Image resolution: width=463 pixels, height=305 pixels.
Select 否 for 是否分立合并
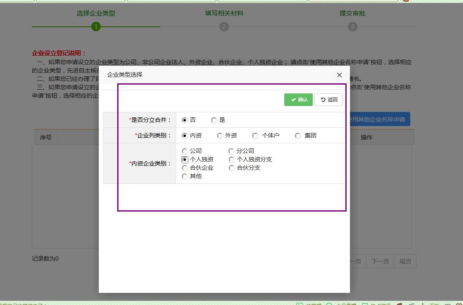pos(185,120)
